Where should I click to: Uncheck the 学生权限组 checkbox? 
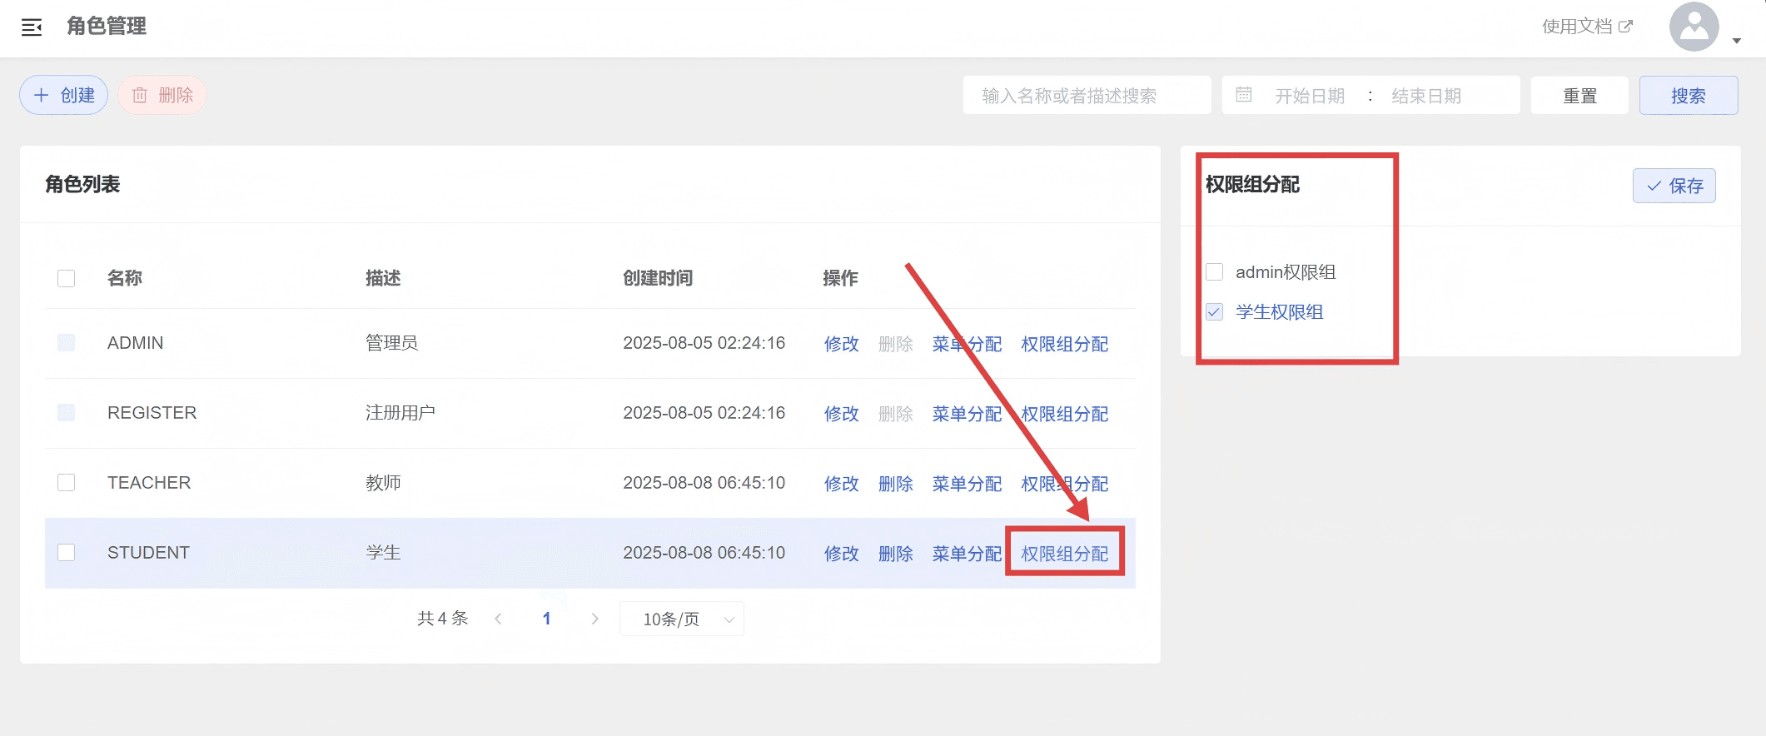click(x=1214, y=312)
